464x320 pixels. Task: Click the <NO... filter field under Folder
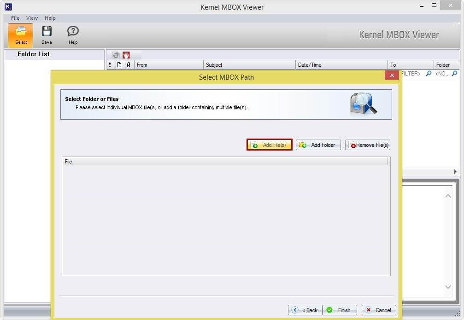point(442,74)
